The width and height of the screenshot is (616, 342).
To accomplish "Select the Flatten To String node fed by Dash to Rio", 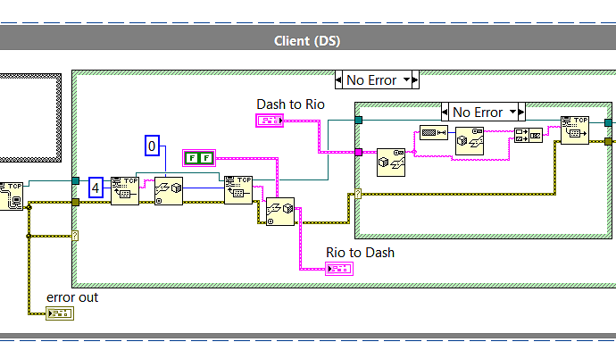I will (391, 163).
